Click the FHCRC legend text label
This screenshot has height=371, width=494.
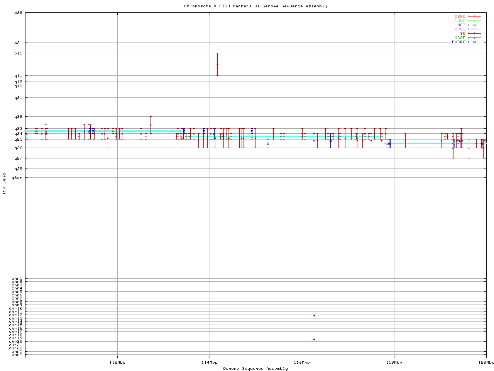point(458,42)
